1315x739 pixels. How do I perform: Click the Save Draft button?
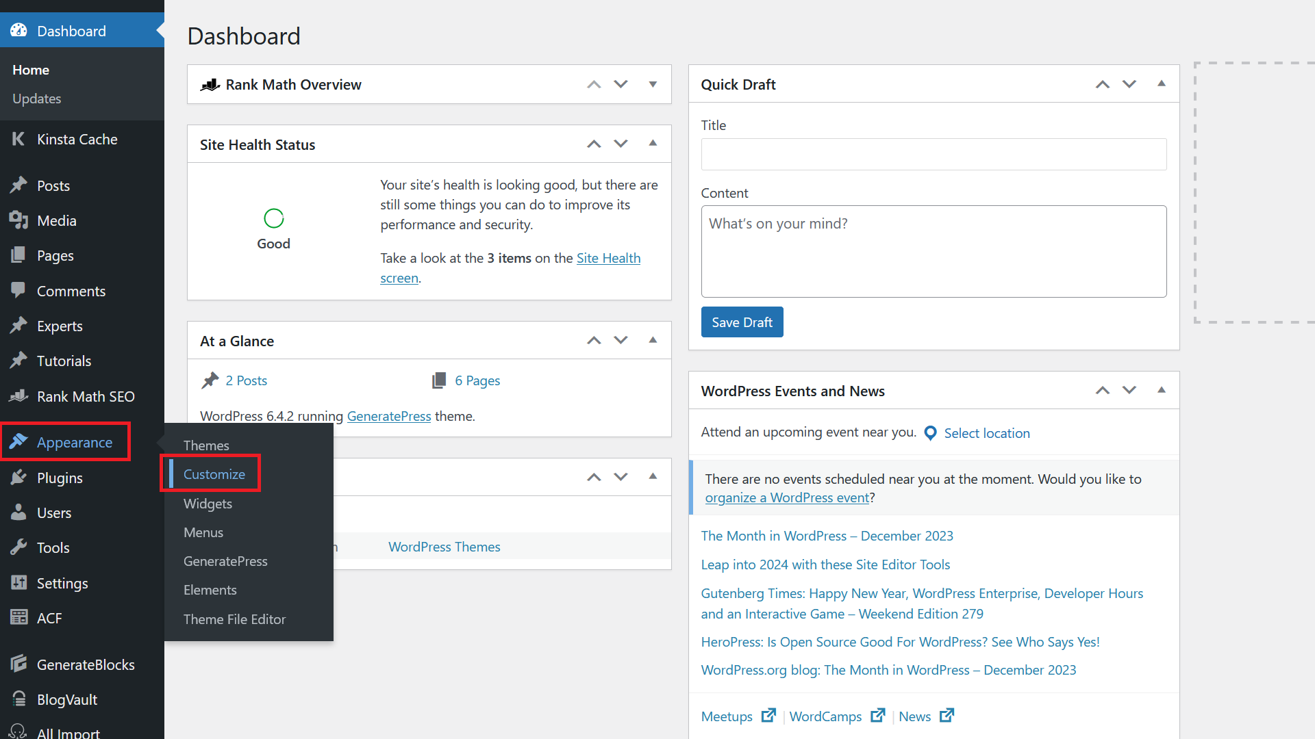tap(742, 322)
